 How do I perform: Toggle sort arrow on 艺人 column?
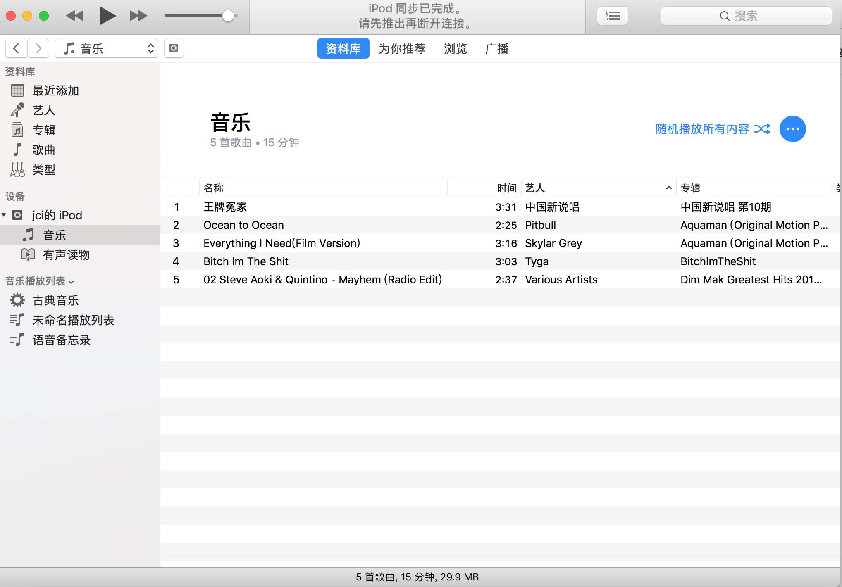[x=669, y=188]
